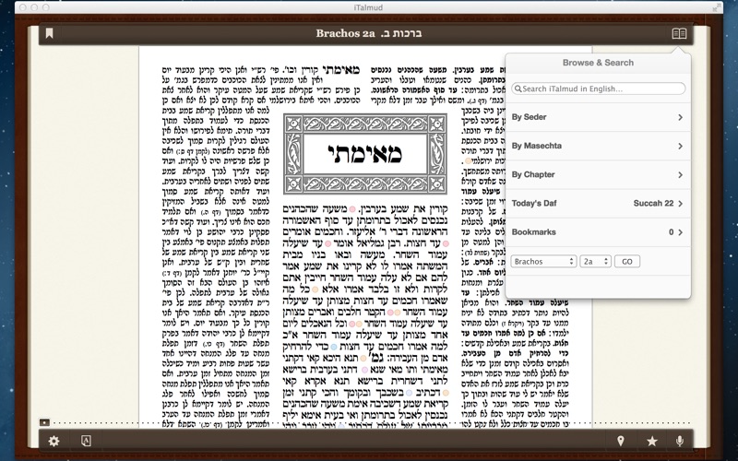Click the page text 'A' icon
Screen dimensions: 738x461
86,441
